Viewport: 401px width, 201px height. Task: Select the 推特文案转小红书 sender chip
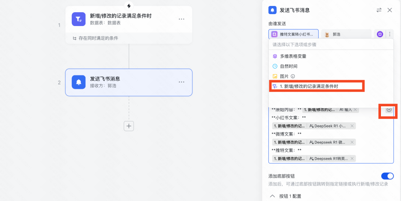pos(294,34)
